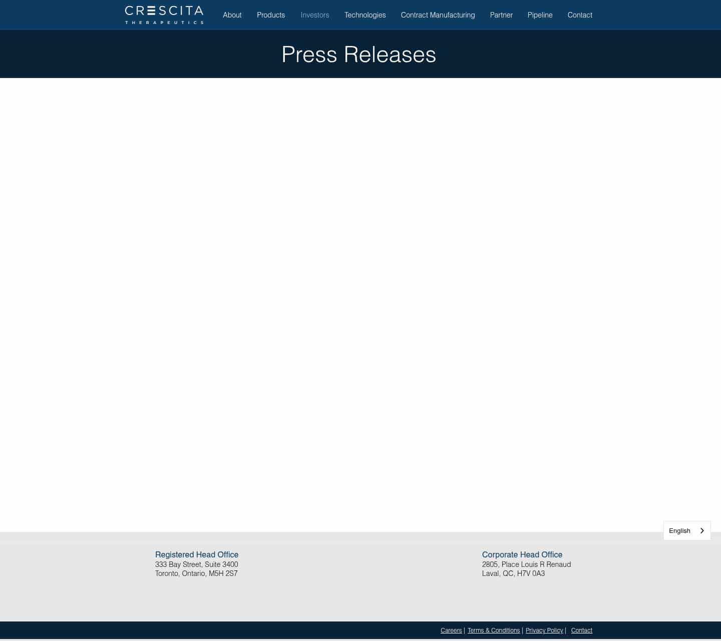721x641 pixels.
Task: Open the Privacy Policy
Action: 544,630
